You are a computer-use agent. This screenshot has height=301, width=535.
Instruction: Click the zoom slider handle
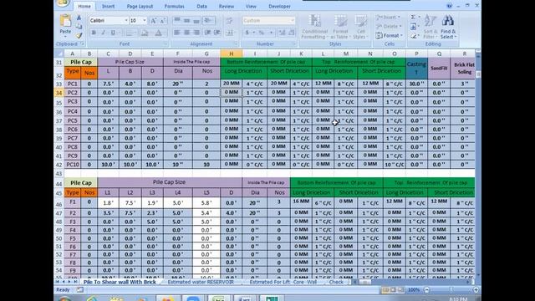[x=451, y=290]
